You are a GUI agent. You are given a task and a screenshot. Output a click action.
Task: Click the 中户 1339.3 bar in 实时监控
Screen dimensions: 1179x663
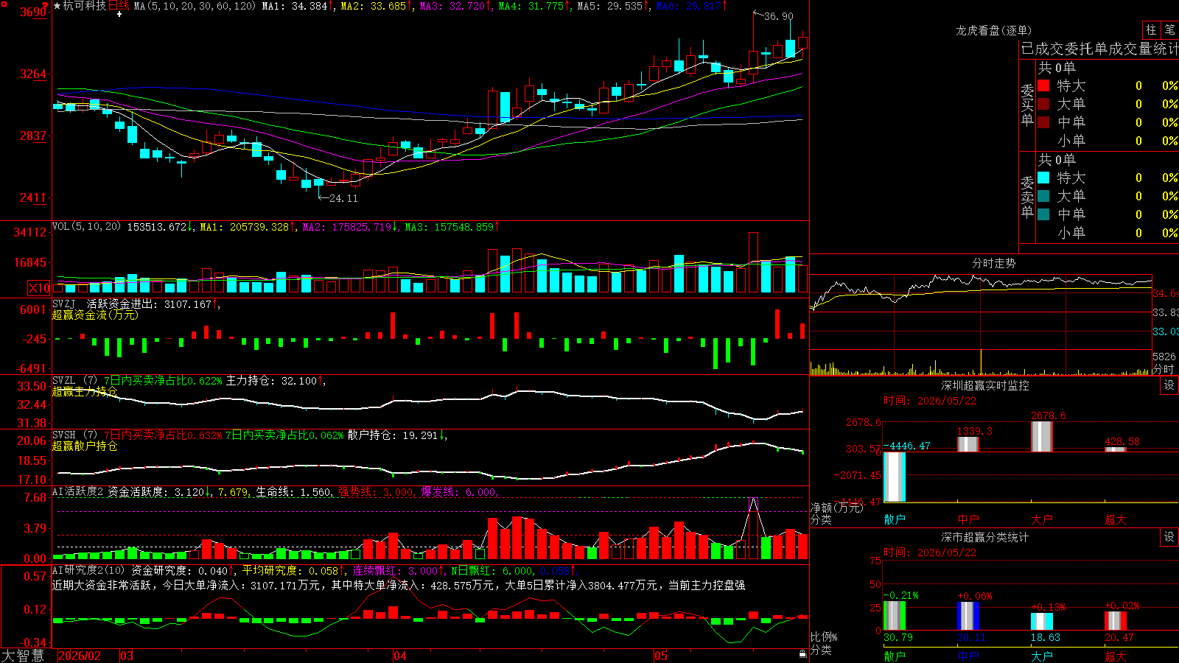click(968, 444)
